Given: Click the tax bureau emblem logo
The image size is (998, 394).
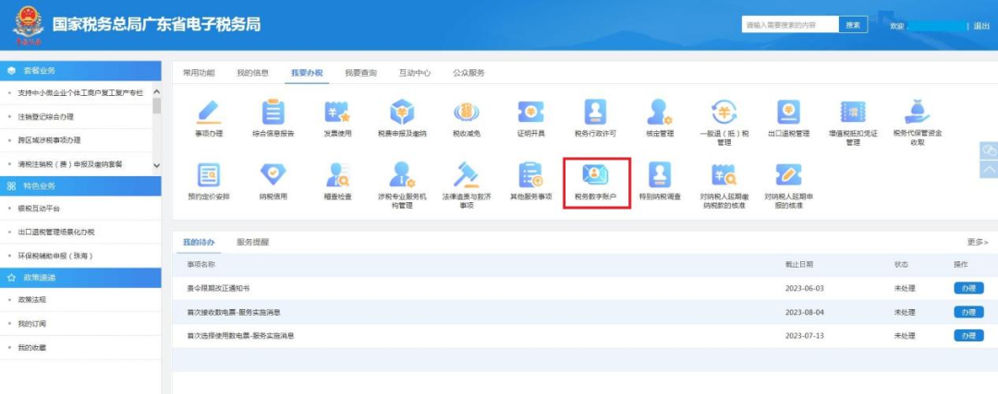Looking at the screenshot, I should click(x=28, y=25).
